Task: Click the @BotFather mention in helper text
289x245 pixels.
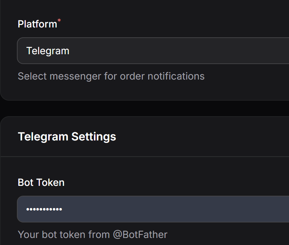Action: (x=140, y=234)
